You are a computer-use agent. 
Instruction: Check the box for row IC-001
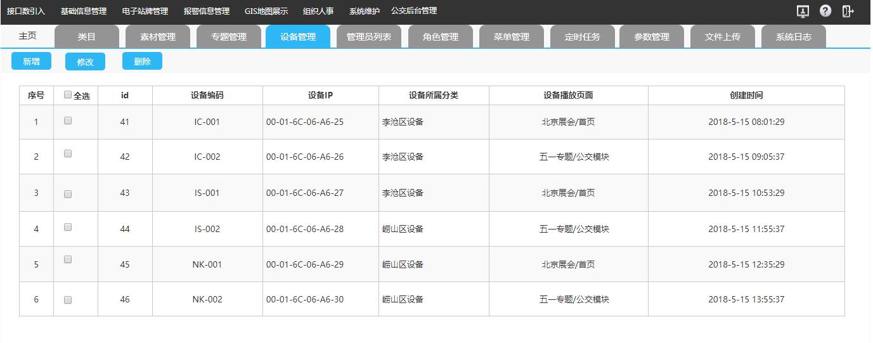coord(68,120)
